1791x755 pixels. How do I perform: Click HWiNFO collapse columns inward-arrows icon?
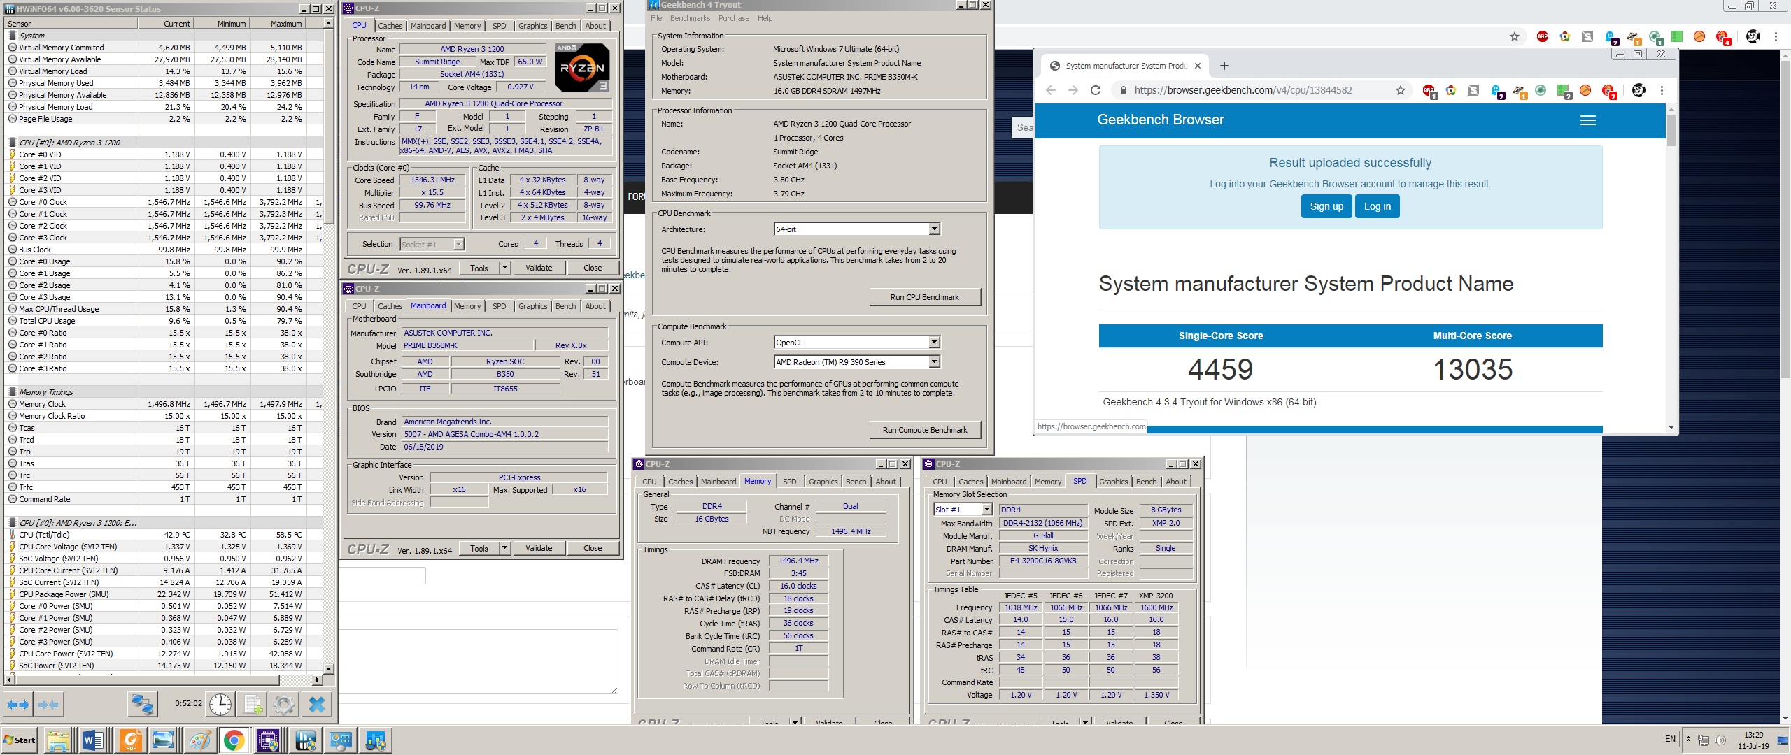point(48,705)
